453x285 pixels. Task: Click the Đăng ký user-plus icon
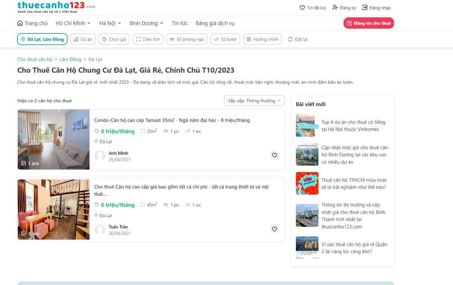[x=335, y=8]
